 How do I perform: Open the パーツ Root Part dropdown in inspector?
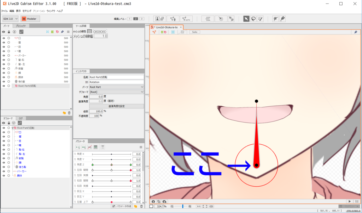coord(116,87)
